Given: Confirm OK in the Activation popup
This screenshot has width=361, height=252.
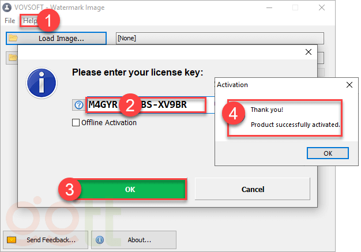Looking at the screenshot, I should point(328,153).
